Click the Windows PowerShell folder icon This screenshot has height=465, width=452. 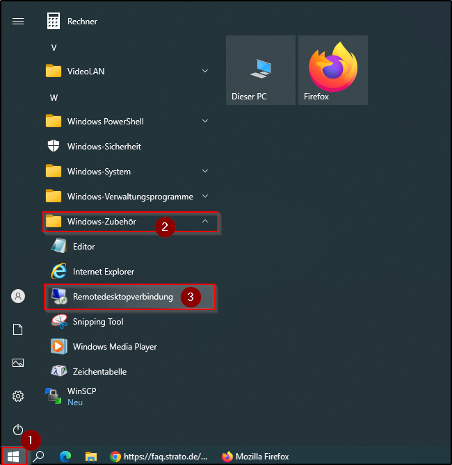point(54,121)
